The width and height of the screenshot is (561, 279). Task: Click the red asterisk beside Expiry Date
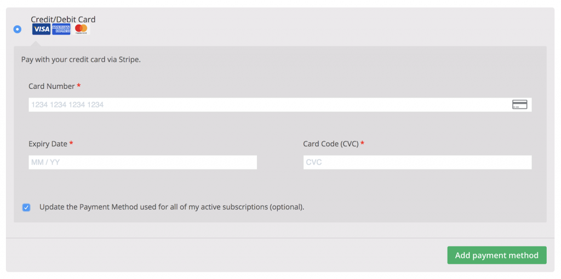71,144
